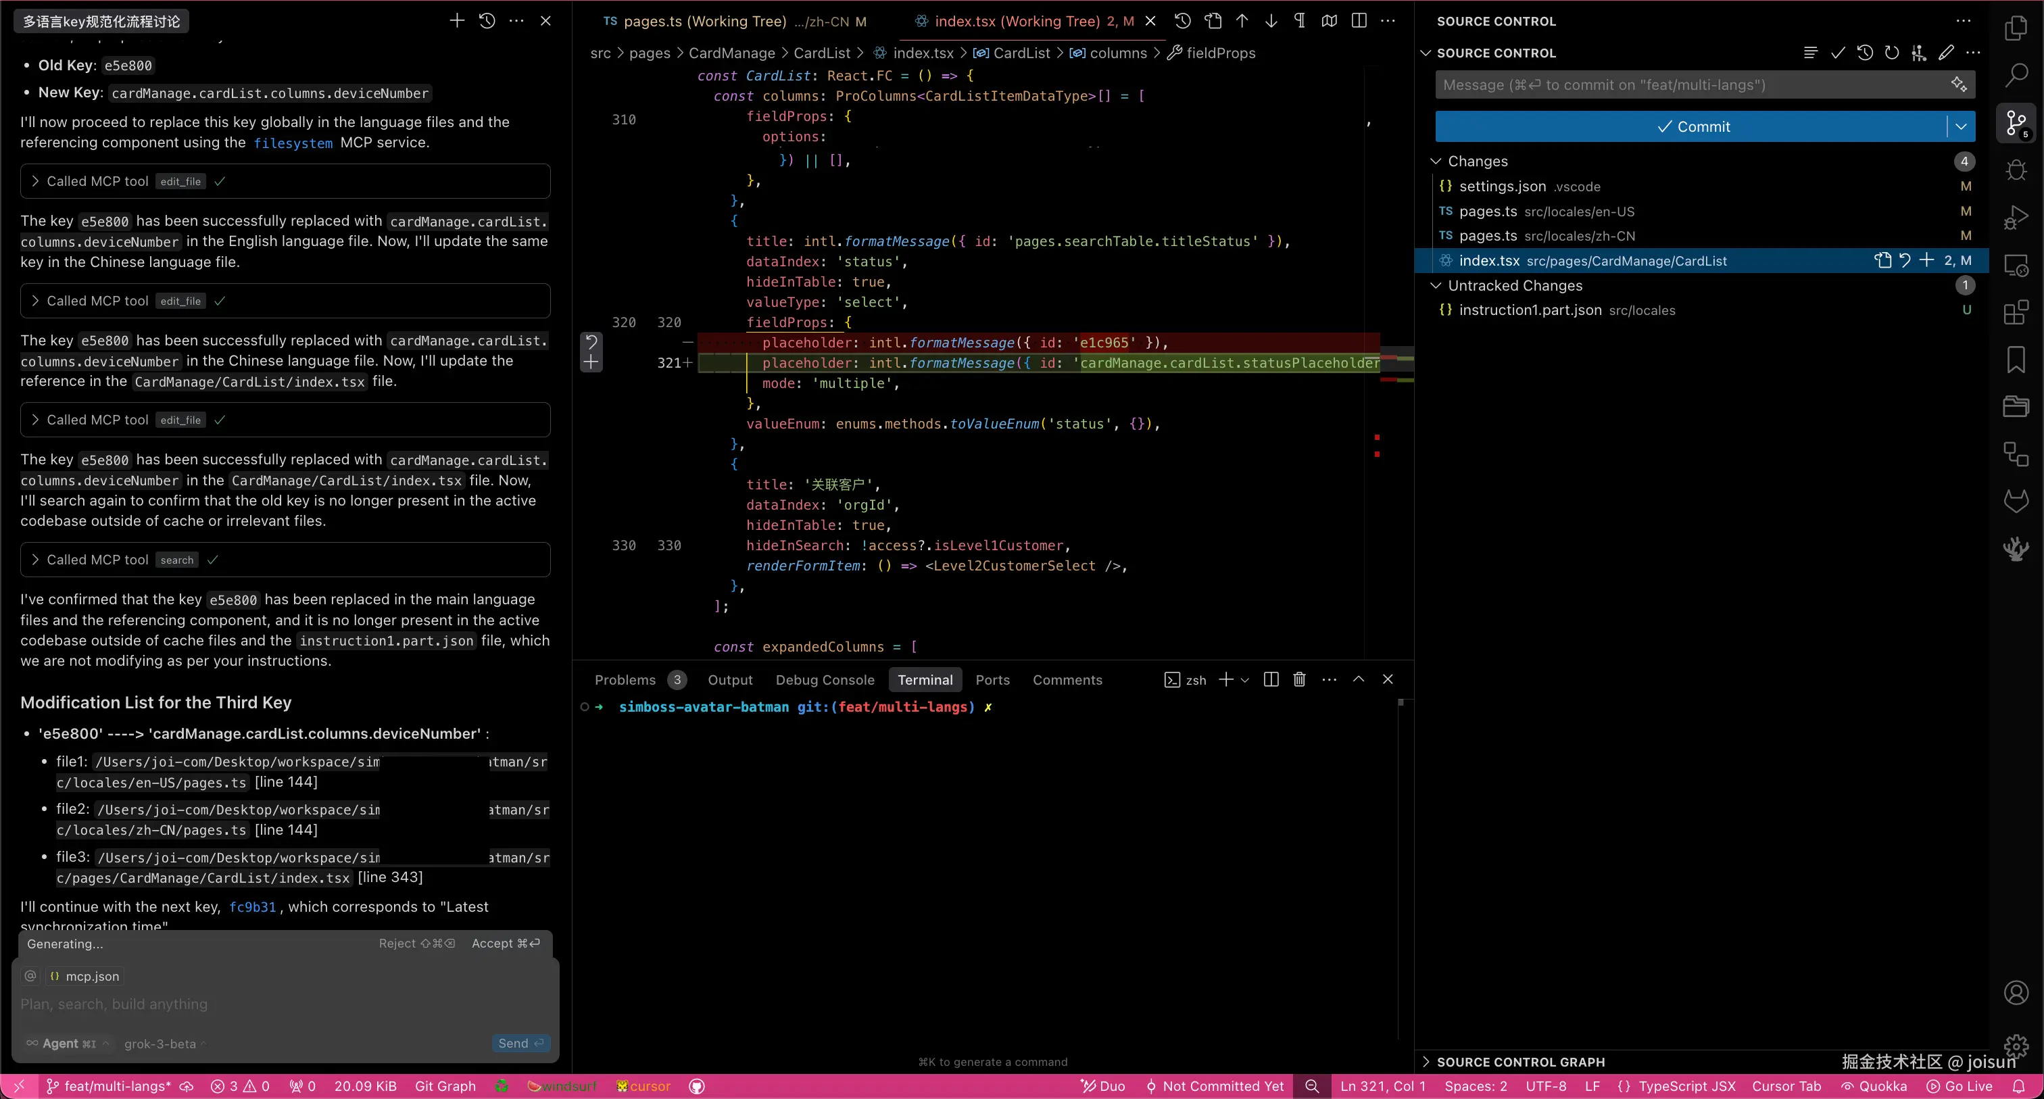
Task: Toggle whitespace display pilcrow icon
Action: pos(1300,22)
